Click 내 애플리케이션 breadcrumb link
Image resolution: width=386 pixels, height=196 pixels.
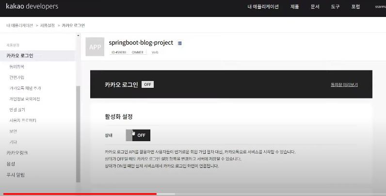pyautogui.click(x=20, y=25)
